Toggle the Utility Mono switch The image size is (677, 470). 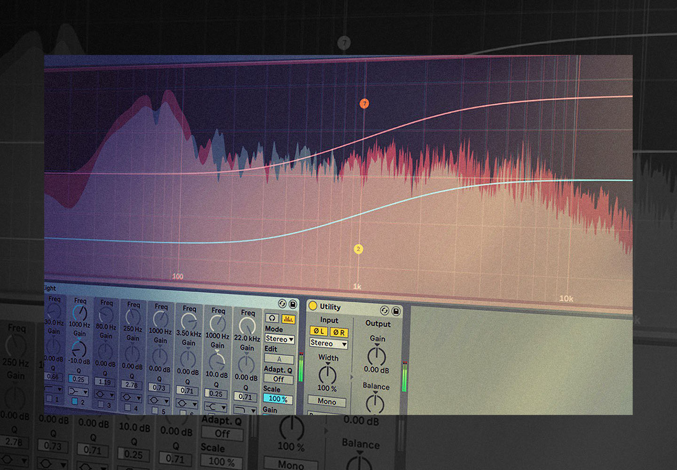click(327, 401)
